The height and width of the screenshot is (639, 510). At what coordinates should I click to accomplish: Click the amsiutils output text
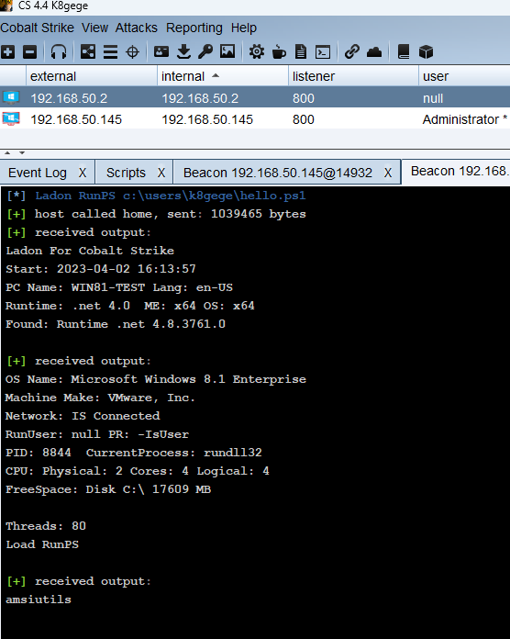point(39,600)
